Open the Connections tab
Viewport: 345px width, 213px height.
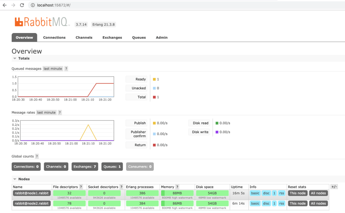click(54, 38)
